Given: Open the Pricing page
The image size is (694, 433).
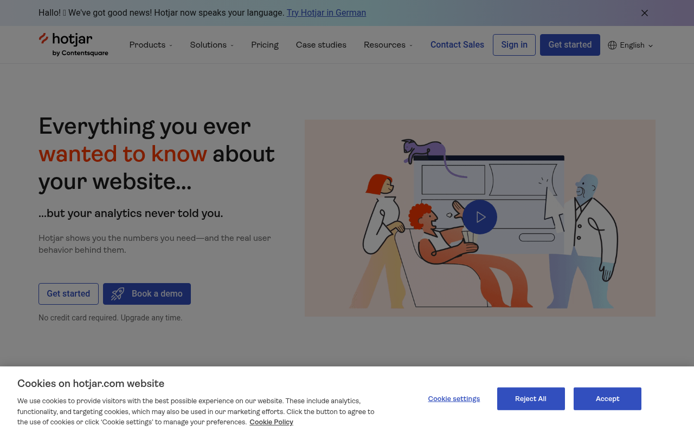Looking at the screenshot, I should tap(265, 45).
